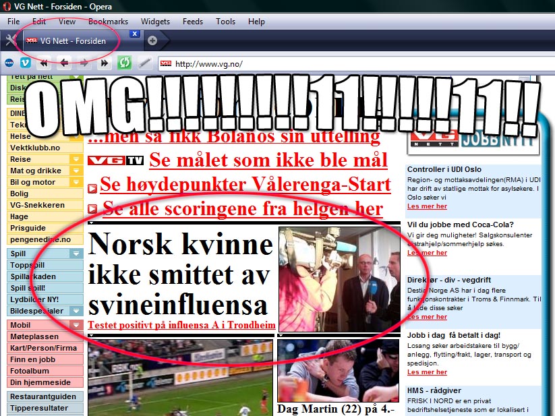This screenshot has height=416, width=555.
Task: Open the Tools menu
Action: (x=225, y=22)
